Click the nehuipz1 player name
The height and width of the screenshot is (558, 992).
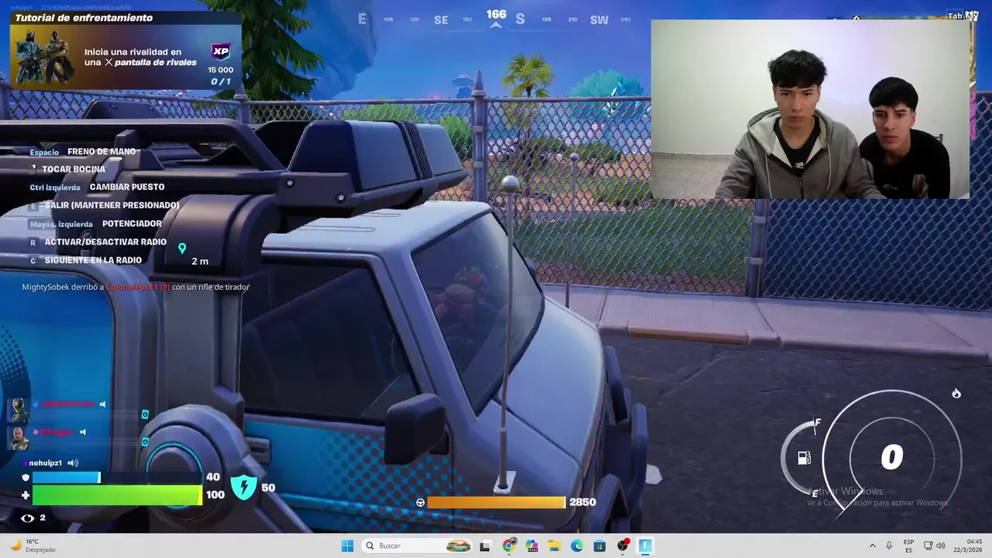click(x=46, y=463)
